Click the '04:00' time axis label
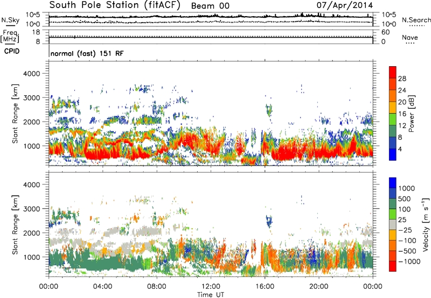Viewport: 431px width, 298px height. [x=103, y=287]
